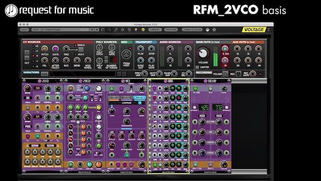Adjust the 2VCO WAVE fold slider handle
This screenshot has height=181, width=321.
click(x=78, y=122)
